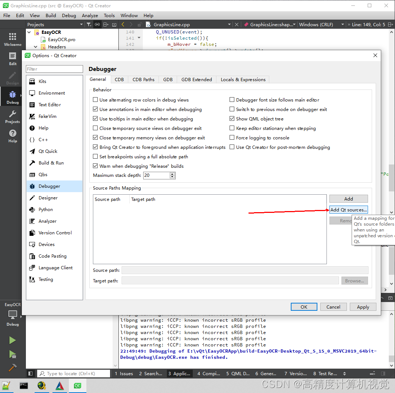Viewport: 395px width, 393px height.
Task: Click the Add Qt sources button
Action: tap(348, 209)
